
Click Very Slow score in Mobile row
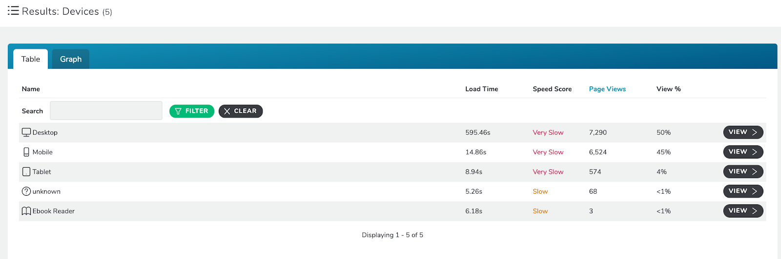tap(548, 152)
